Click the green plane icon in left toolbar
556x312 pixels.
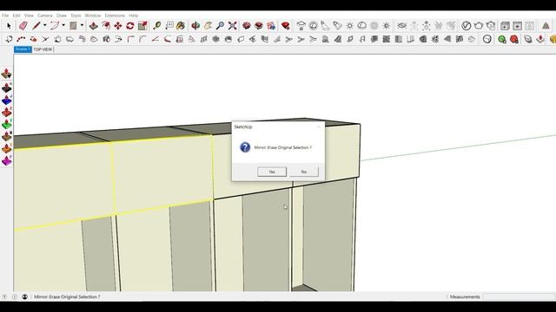(x=6, y=124)
